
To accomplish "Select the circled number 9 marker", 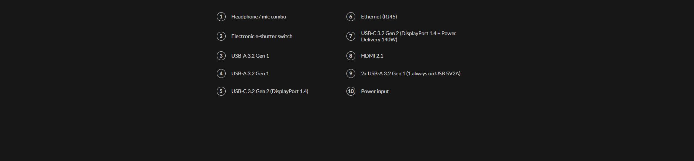I will [351, 73].
